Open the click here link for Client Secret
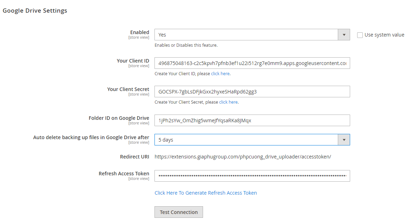 (228, 102)
